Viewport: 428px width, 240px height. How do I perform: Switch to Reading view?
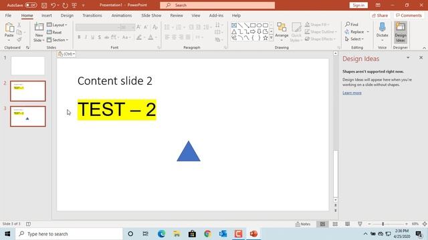[347, 224]
